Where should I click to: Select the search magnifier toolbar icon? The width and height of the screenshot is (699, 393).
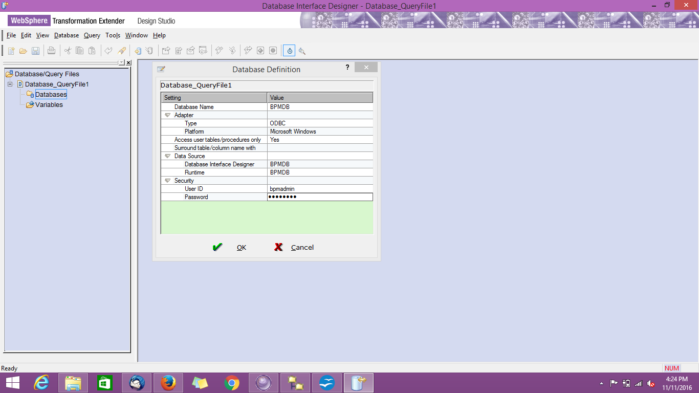pyautogui.click(x=302, y=51)
